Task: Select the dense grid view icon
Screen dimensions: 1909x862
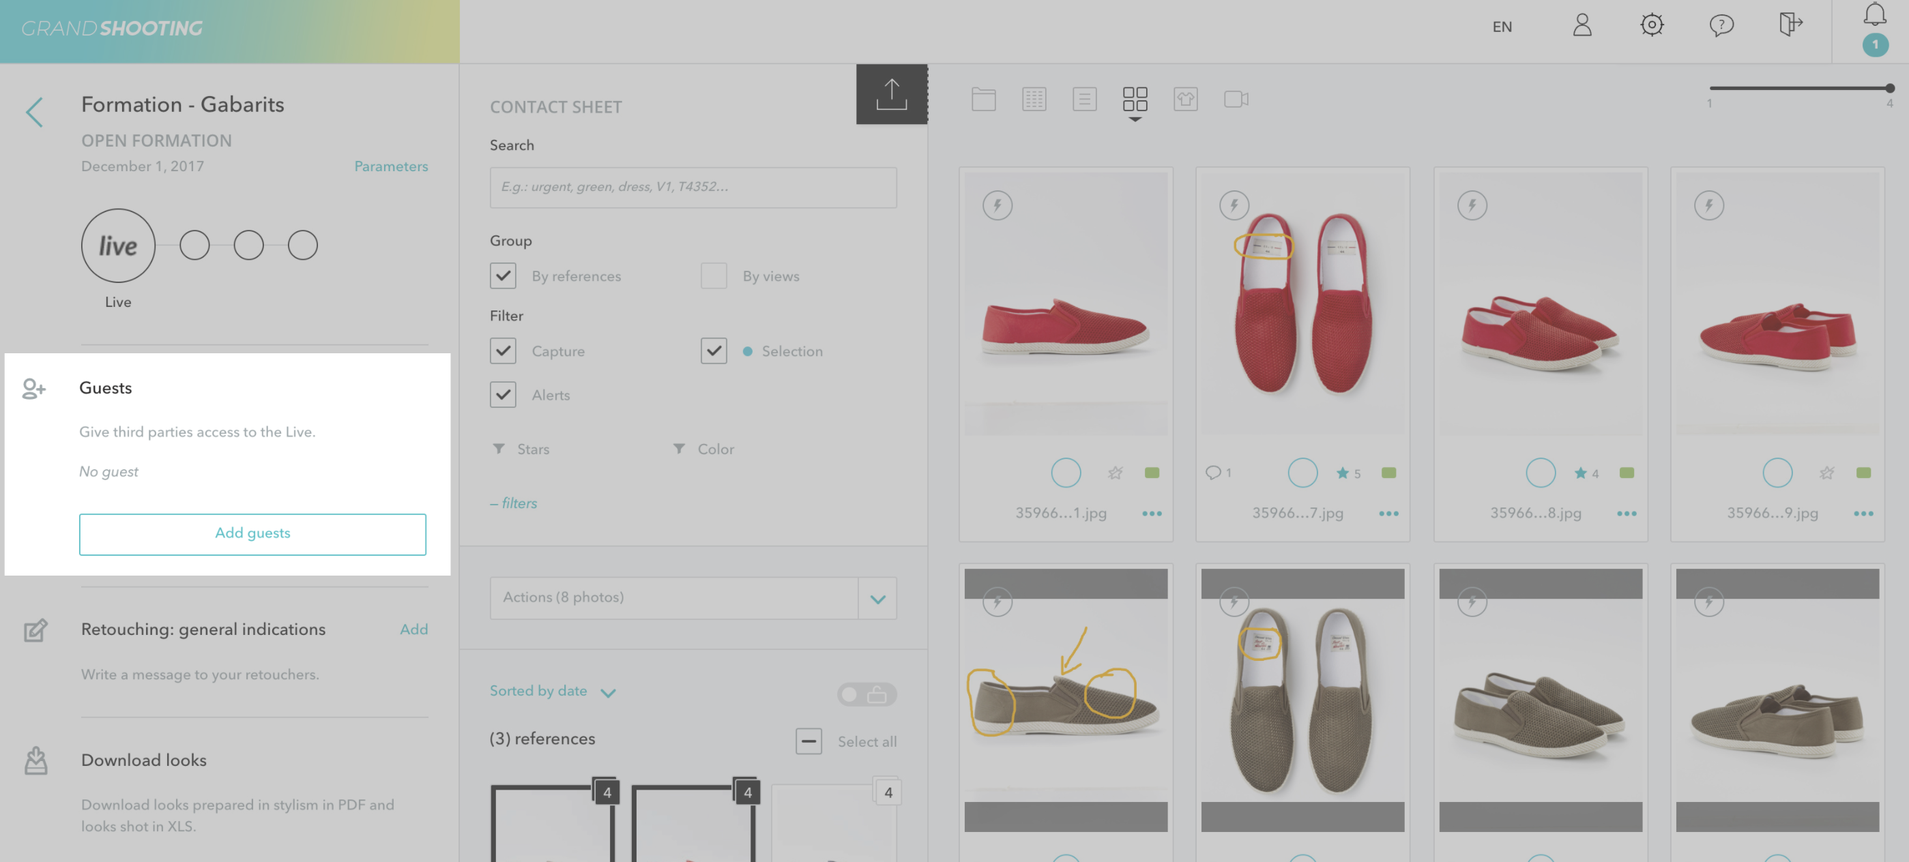Action: click(1034, 100)
